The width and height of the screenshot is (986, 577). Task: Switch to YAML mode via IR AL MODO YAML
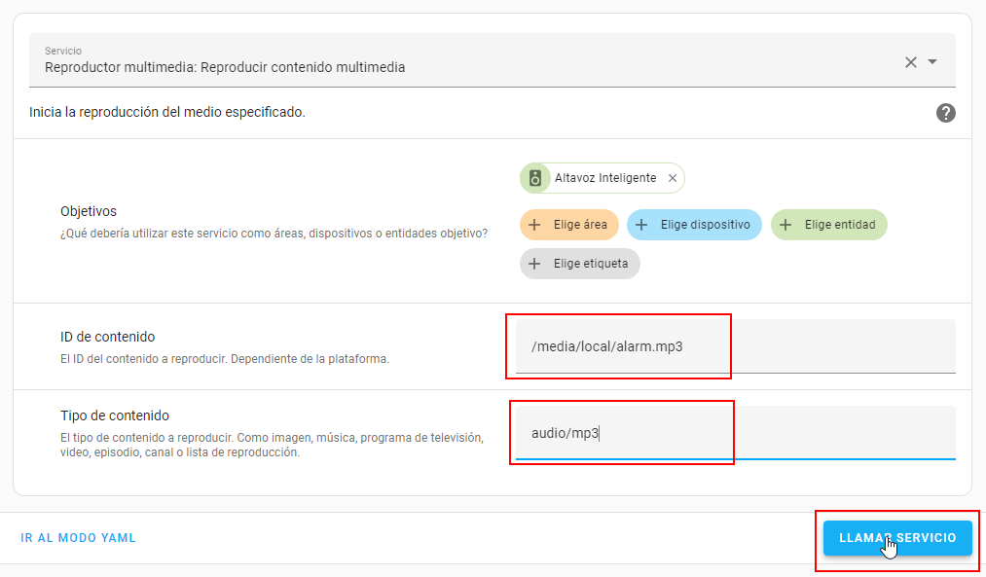[x=78, y=538]
